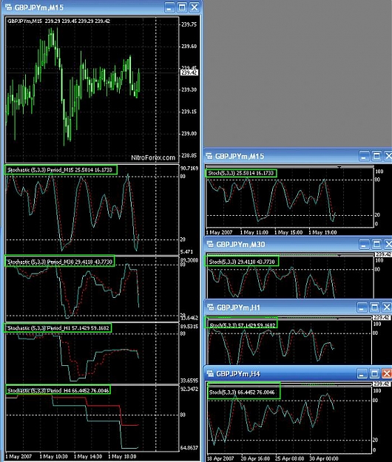
Task: Click chart icon of small GBPJPYm,M15 window
Action: 209,156
